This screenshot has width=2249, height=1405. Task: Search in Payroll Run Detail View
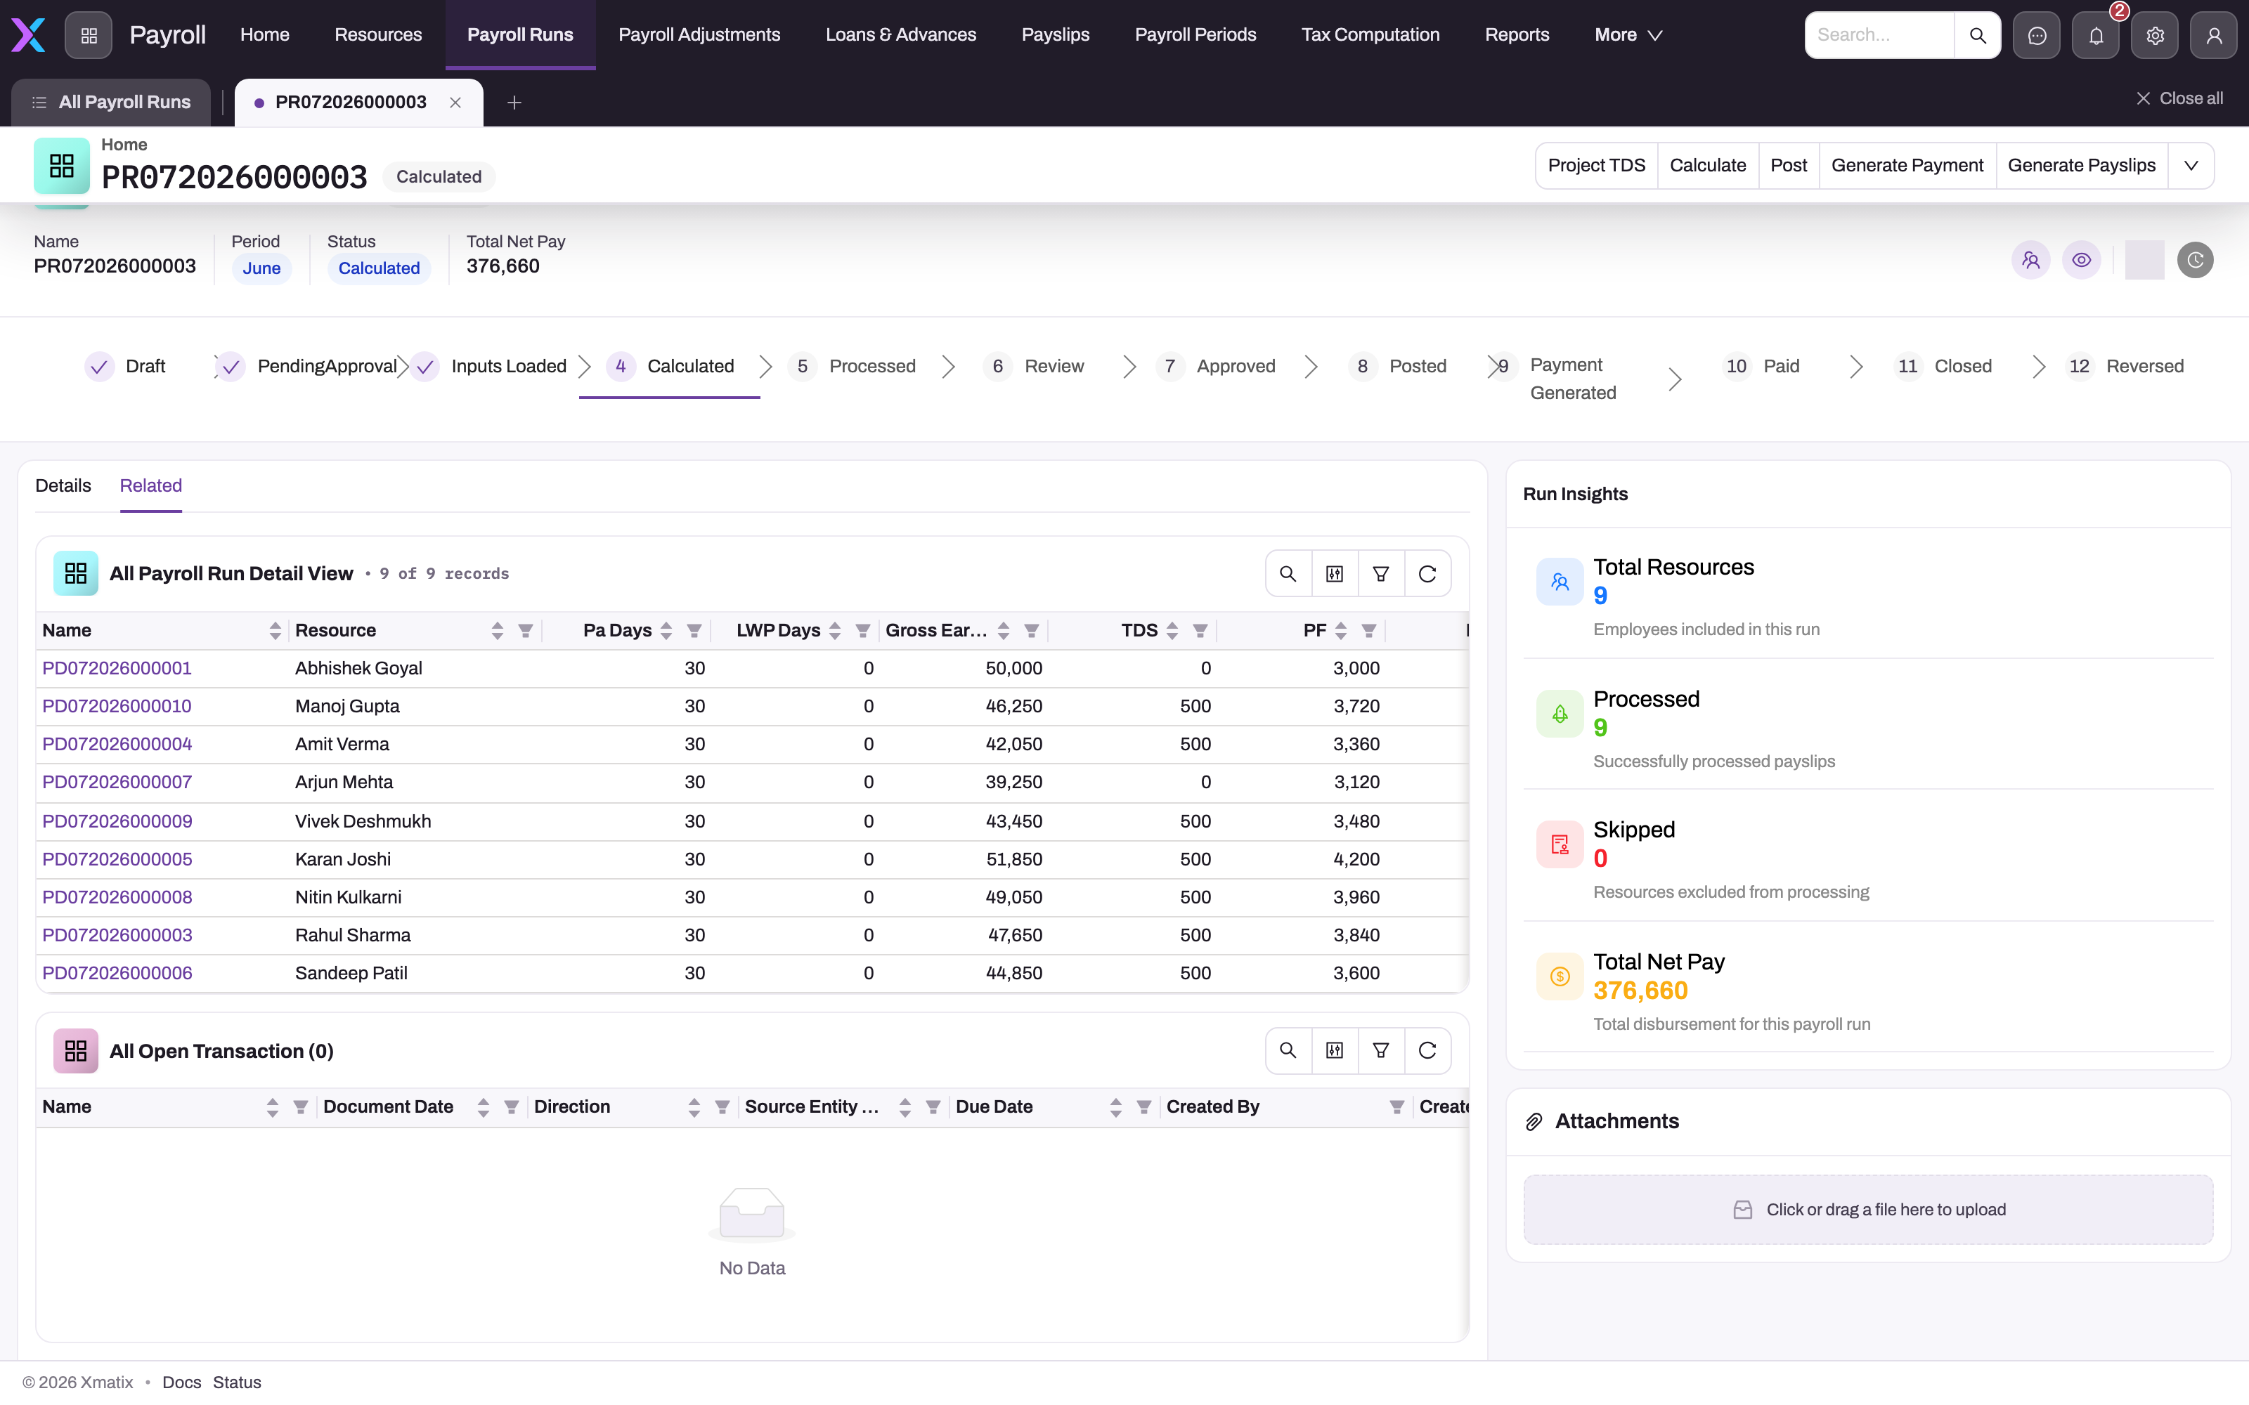coord(1288,573)
